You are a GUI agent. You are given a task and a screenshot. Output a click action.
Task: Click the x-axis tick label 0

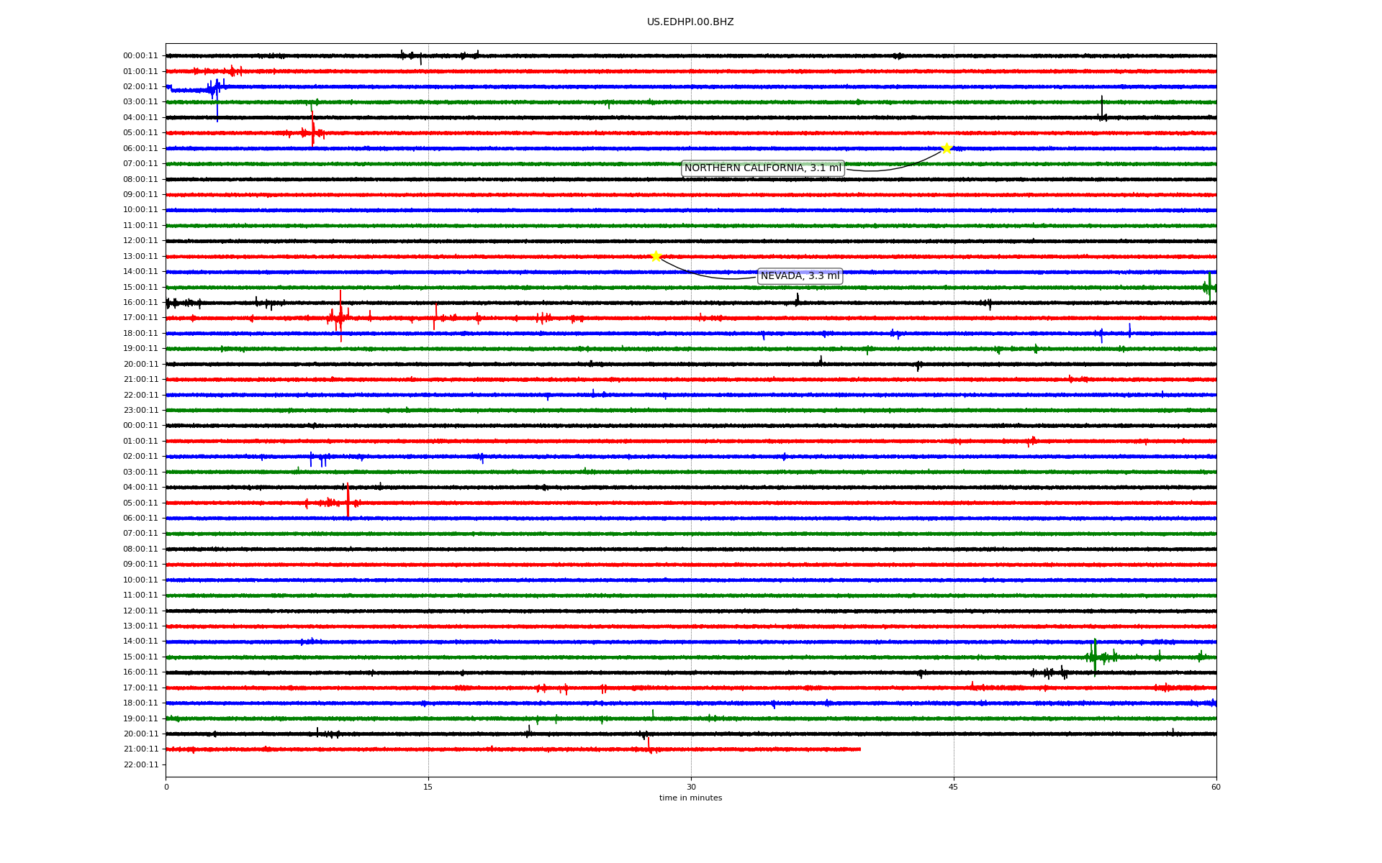tap(166, 787)
